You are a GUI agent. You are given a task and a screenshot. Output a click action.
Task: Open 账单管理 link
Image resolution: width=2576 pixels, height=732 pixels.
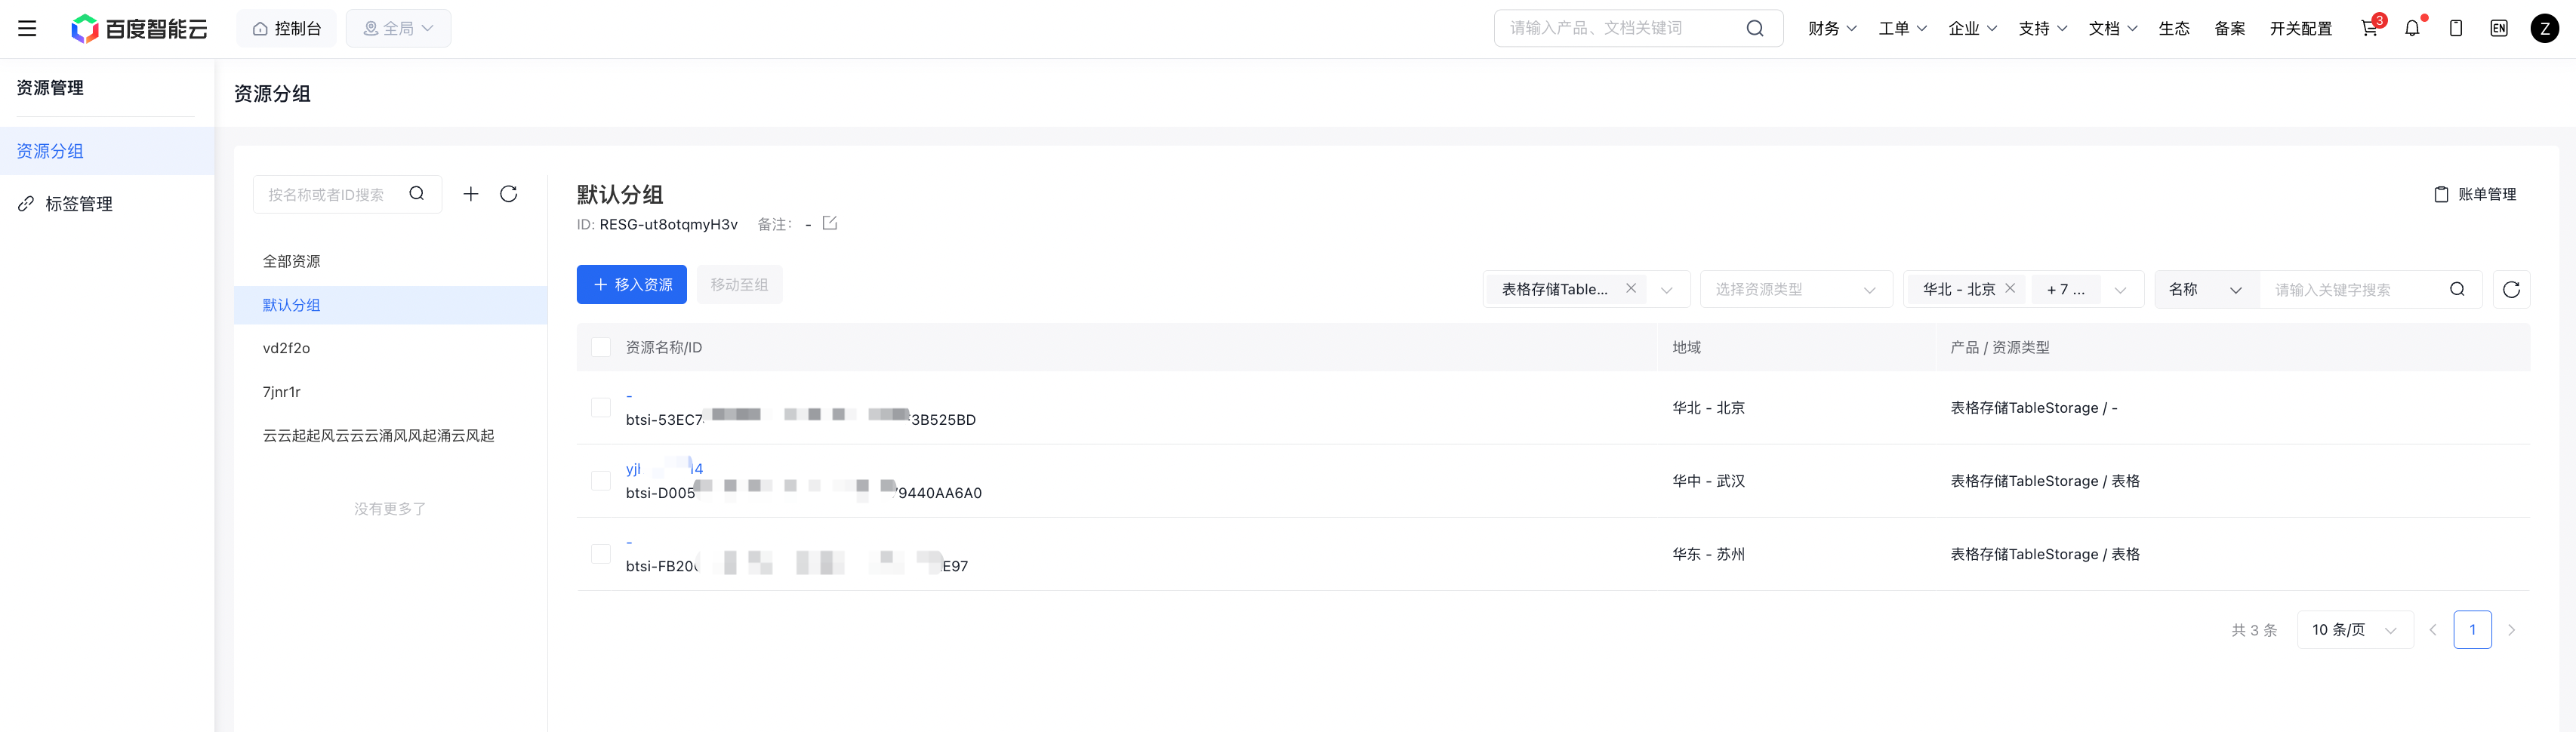pyautogui.click(x=2475, y=194)
